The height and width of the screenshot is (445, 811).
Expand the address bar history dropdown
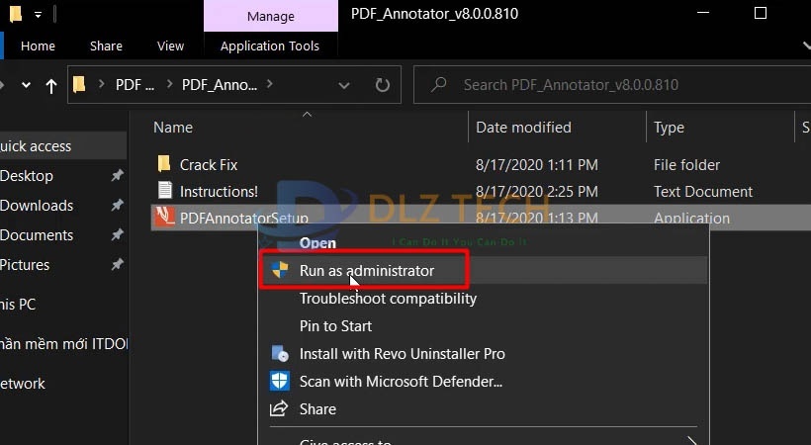pos(344,85)
